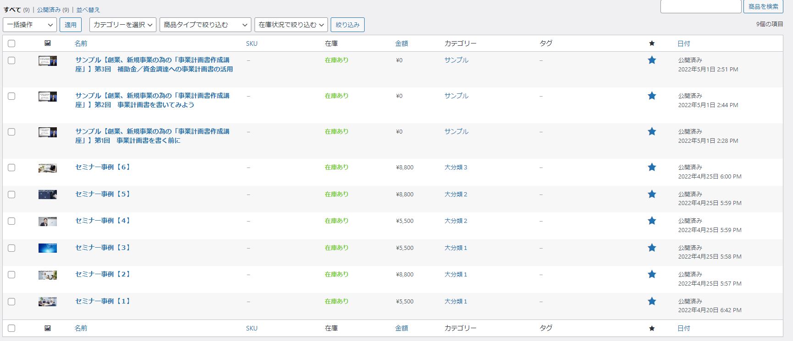Tick checkbox for セミナー事例【1】 row
The image size is (793, 341).
tap(11, 302)
